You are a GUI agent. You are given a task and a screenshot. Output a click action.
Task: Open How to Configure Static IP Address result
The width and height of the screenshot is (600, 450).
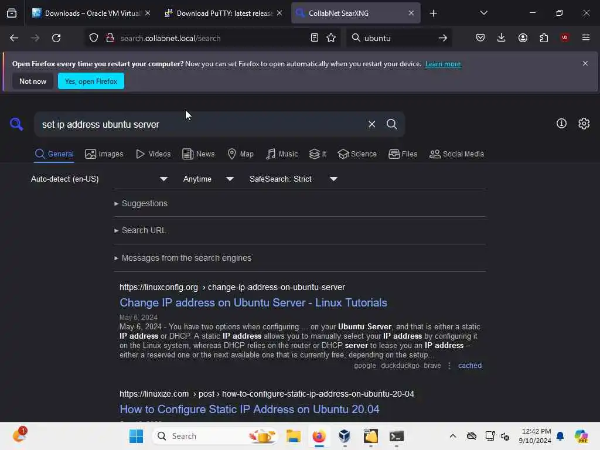tap(250, 410)
